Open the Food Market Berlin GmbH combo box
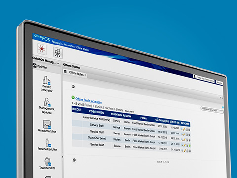This screenshot has height=178, width=237. (212, 110)
